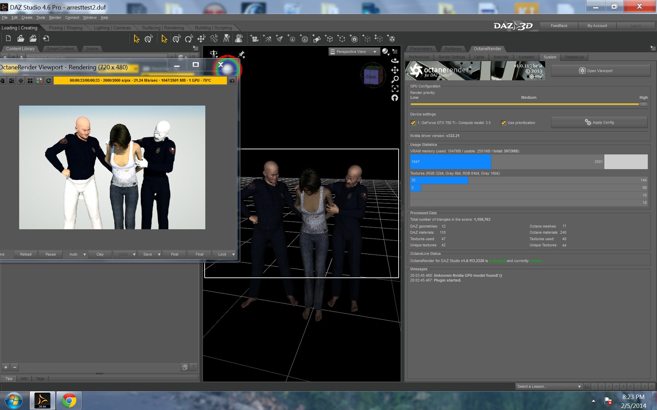Click the New scene file icon

coord(8,39)
